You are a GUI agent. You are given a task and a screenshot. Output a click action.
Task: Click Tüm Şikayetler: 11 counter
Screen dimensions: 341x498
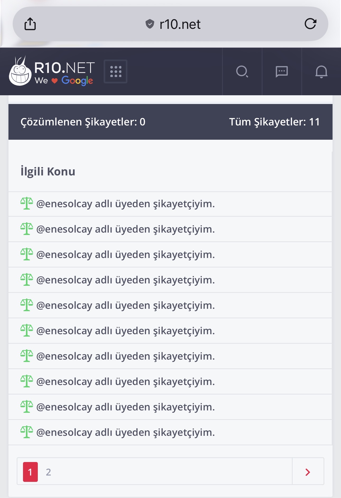[x=274, y=122]
